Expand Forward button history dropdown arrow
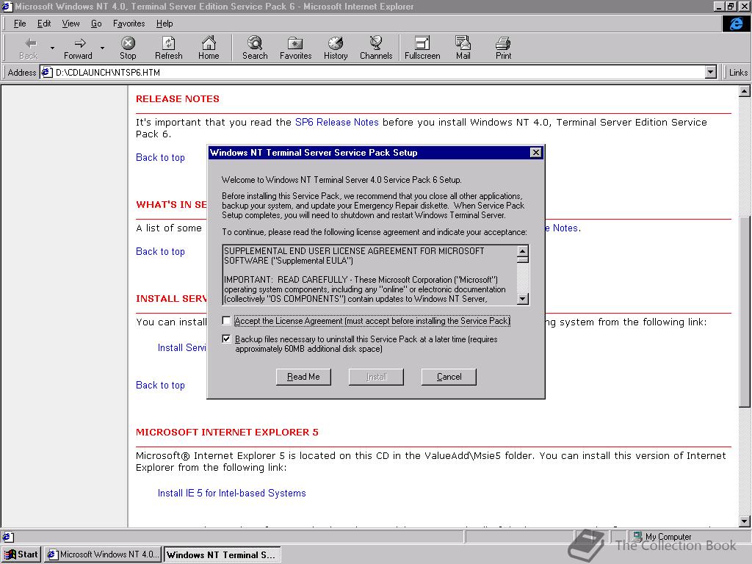Screen dimensions: 752x564 (102, 48)
